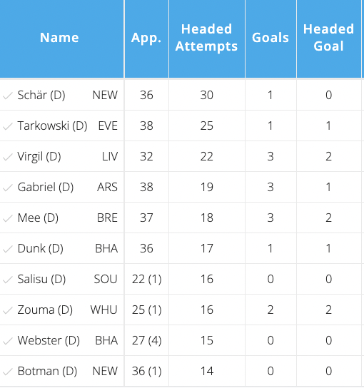The image size is (364, 388).
Task: Toggle the check icon beside Botman (D)
Action: point(7,372)
